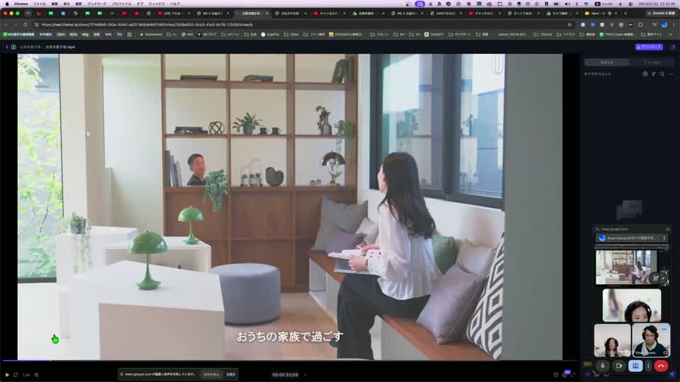Toggle the right sidebar panel icon
The width and height of the screenshot is (680, 382).
(673, 47)
